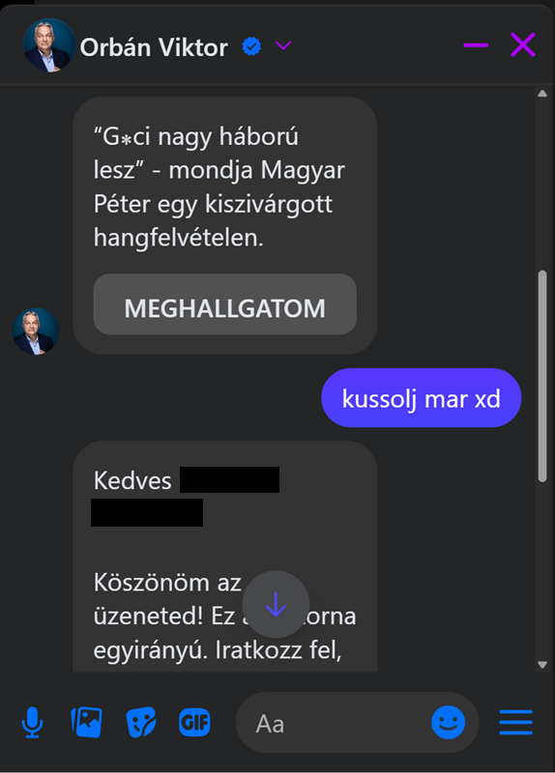Click the voice message microphone icon
The height and width of the screenshot is (773, 555).
point(33,722)
